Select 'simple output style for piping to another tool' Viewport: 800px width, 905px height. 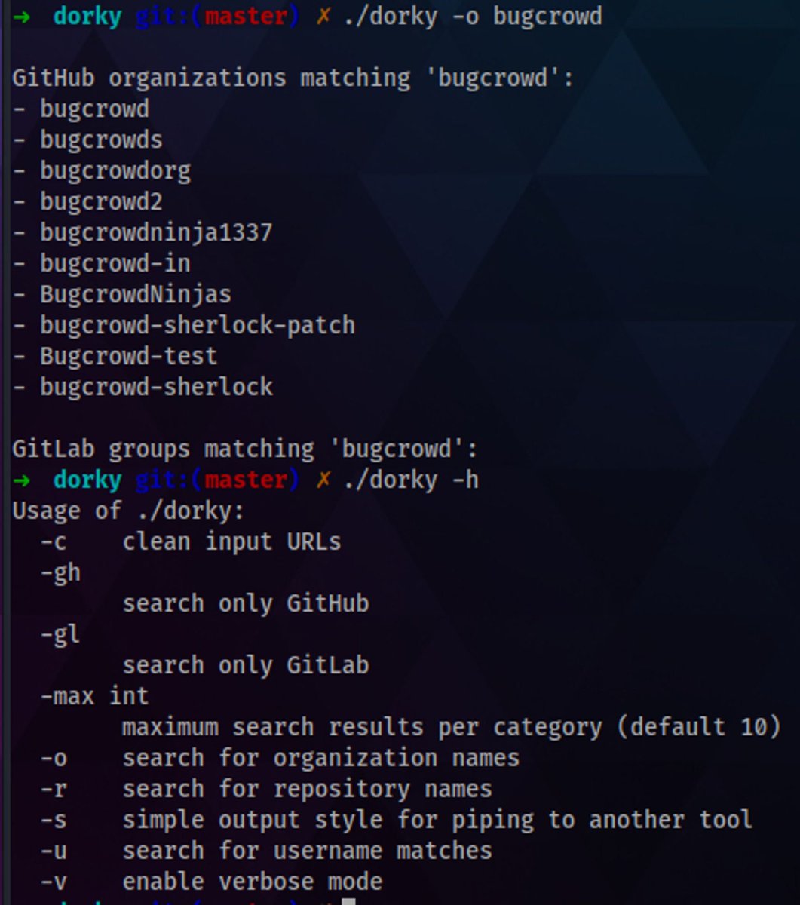click(x=437, y=820)
